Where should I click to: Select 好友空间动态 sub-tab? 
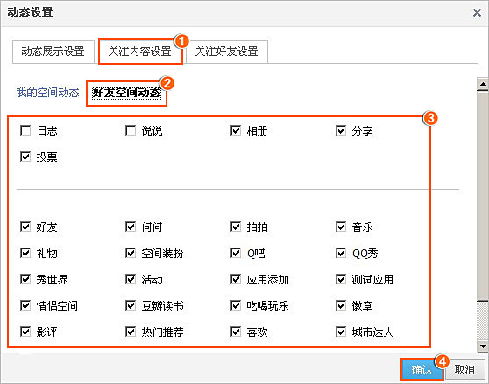click(x=126, y=93)
